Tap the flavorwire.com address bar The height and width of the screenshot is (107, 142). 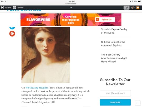pyautogui.click(x=71, y=4)
